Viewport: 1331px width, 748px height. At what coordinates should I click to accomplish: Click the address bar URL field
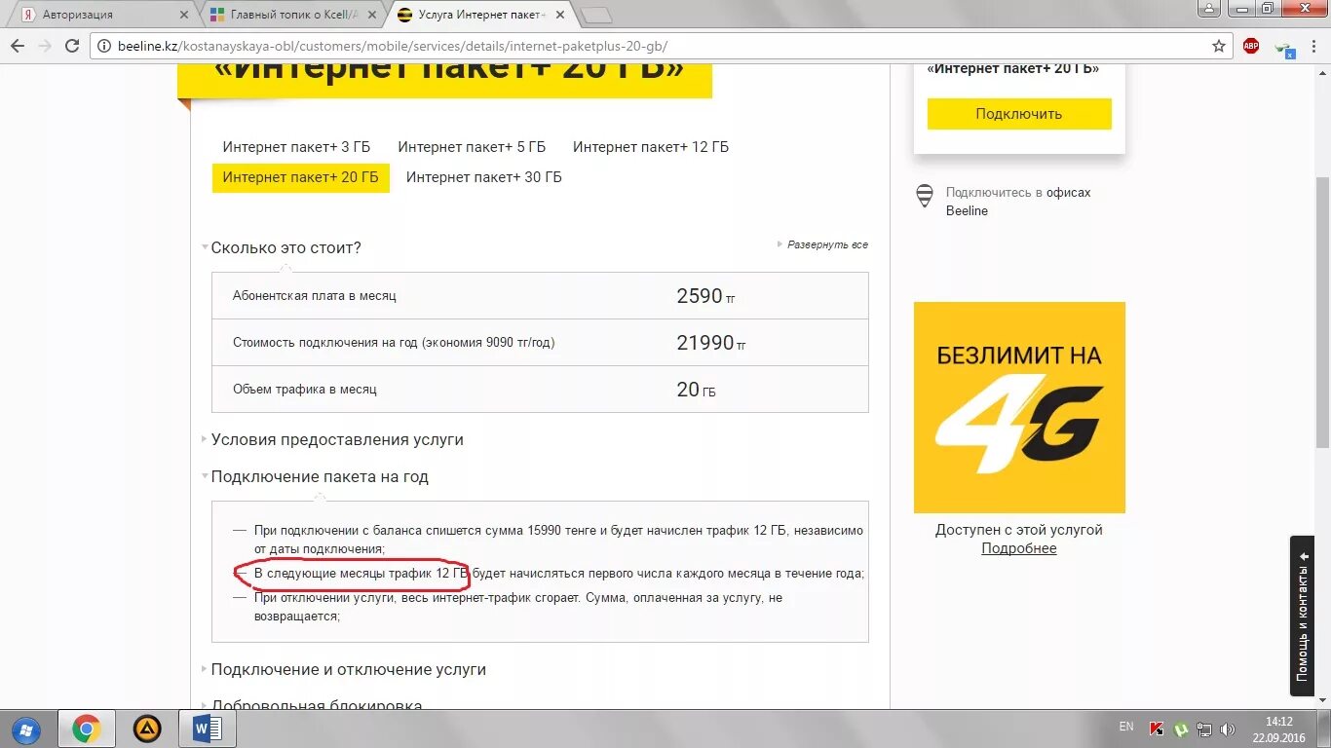pyautogui.click(x=663, y=46)
